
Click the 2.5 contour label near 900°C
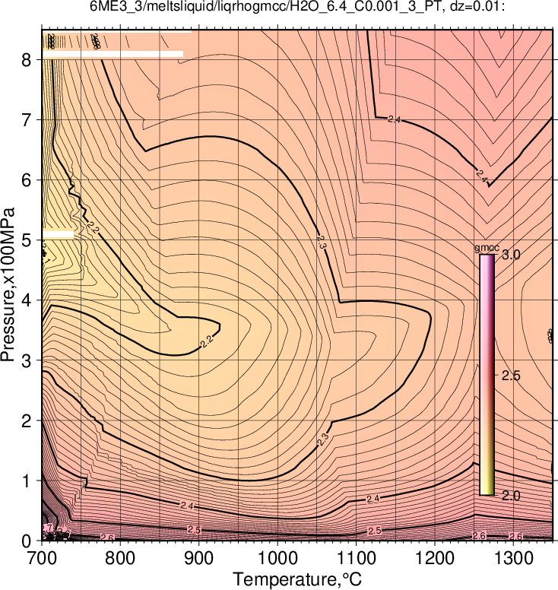pos(194,530)
